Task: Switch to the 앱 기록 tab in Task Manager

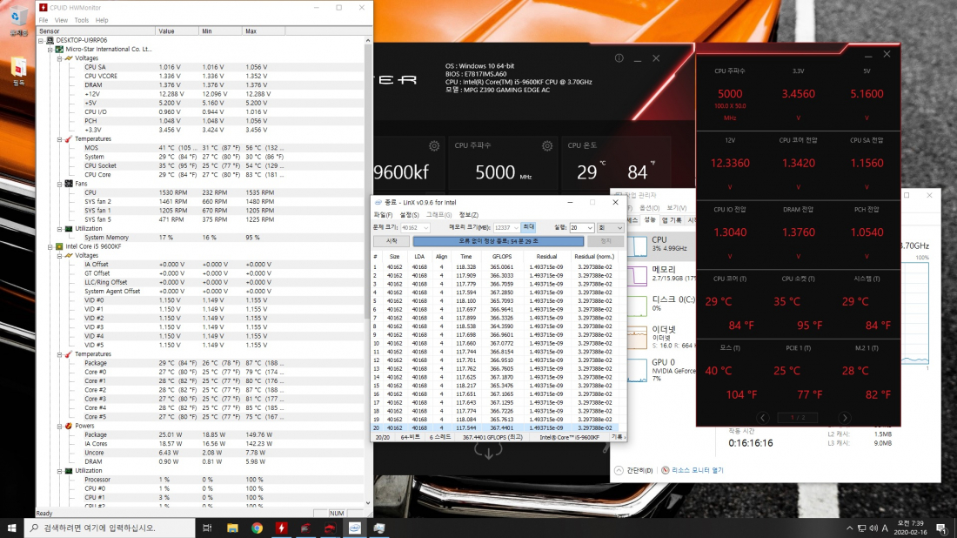Action: [672, 220]
